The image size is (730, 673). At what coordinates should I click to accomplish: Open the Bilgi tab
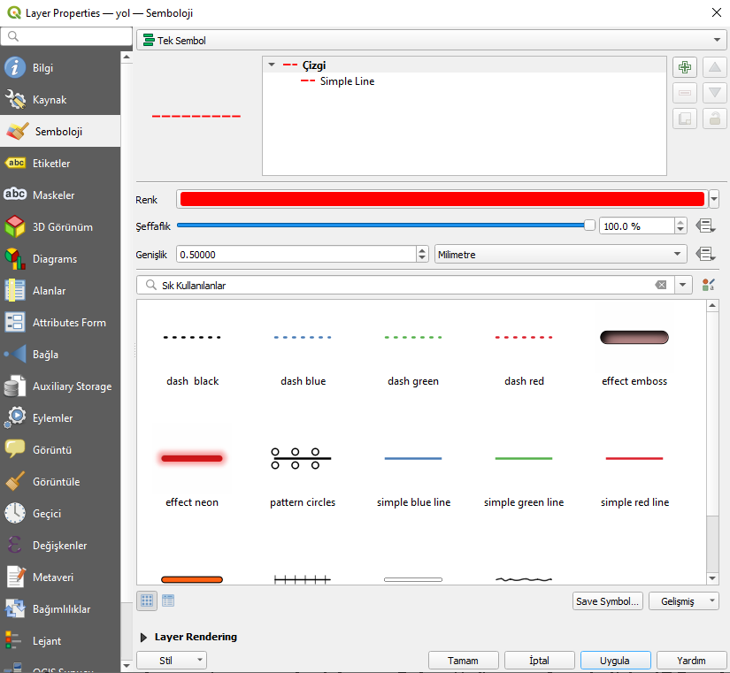point(60,68)
